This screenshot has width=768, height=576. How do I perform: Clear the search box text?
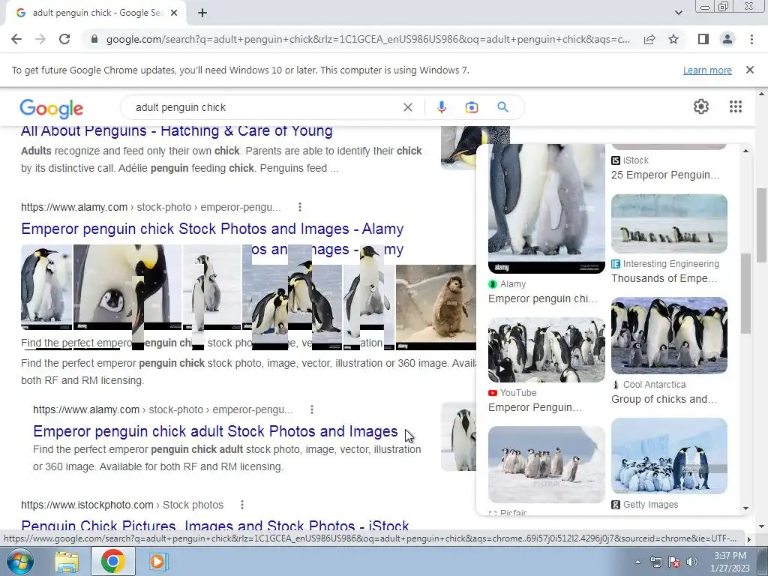(407, 107)
